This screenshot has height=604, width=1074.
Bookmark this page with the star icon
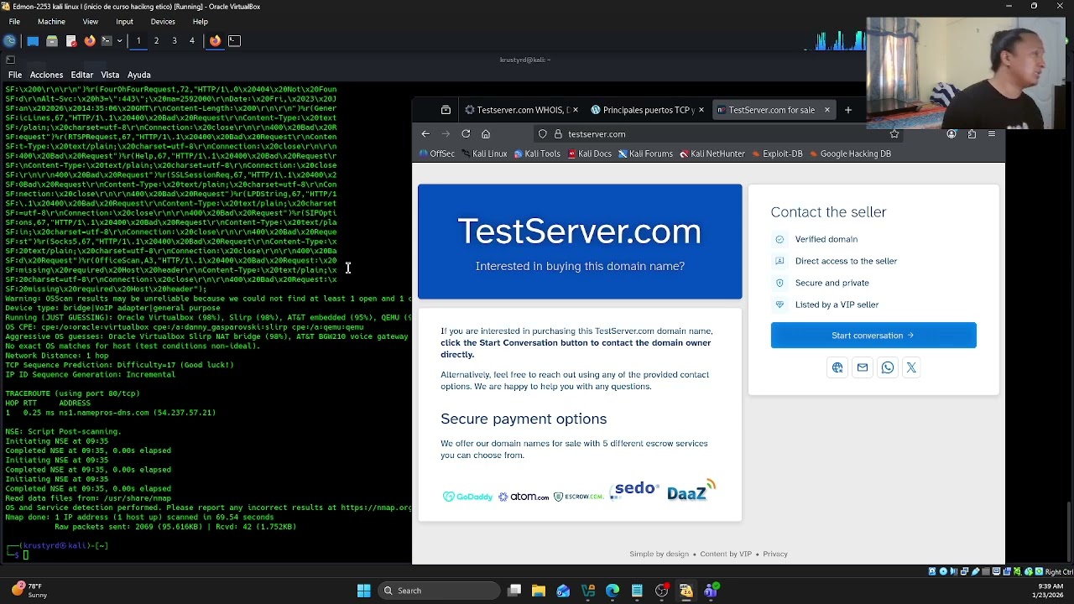(x=894, y=134)
